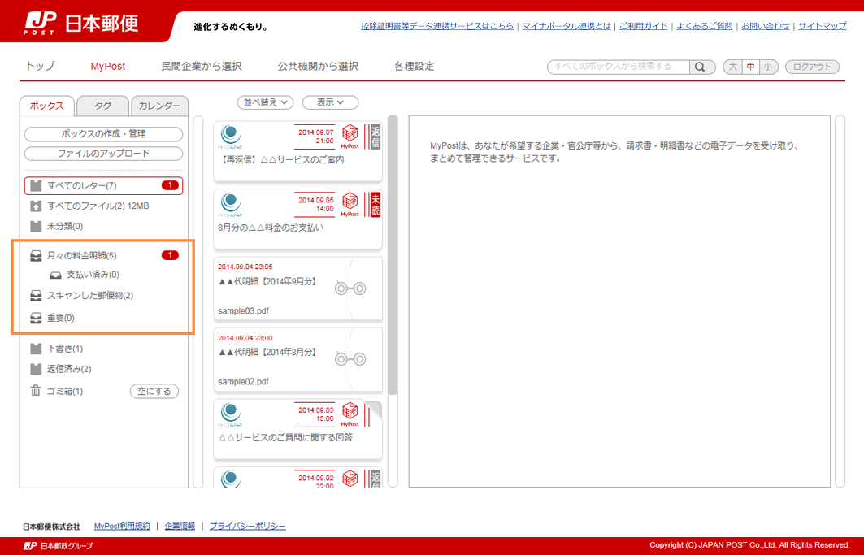Click the tray icon beside スキャンした郵便物(2)
The width and height of the screenshot is (864, 555).
(x=36, y=296)
